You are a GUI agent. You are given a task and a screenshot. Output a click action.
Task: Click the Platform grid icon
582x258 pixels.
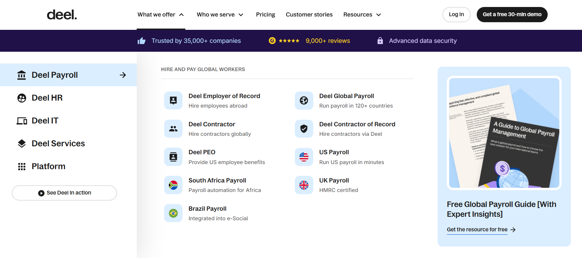tap(22, 167)
